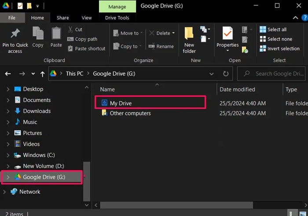Click the Pin to Quick access icon
The height and width of the screenshot is (216, 308).
pos(15,34)
